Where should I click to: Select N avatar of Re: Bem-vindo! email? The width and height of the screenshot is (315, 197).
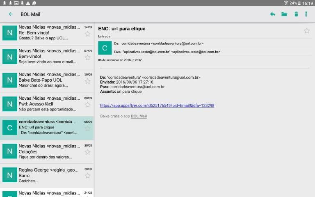click(10, 33)
